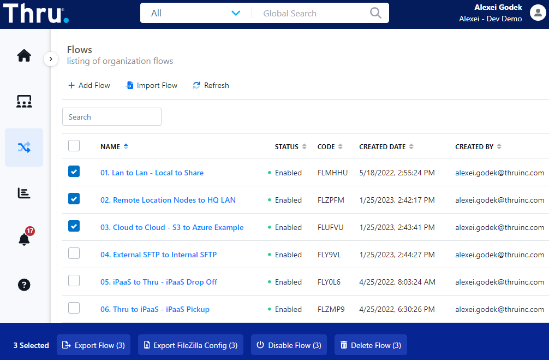Click Export Flow (3) button

(93, 345)
